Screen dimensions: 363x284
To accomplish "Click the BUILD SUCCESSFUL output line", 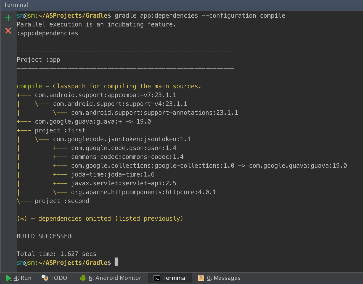I will click(46, 236).
